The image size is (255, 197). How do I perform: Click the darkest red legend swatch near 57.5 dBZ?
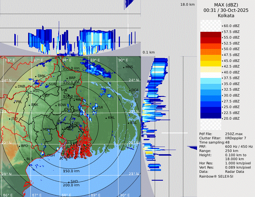click(211, 35)
